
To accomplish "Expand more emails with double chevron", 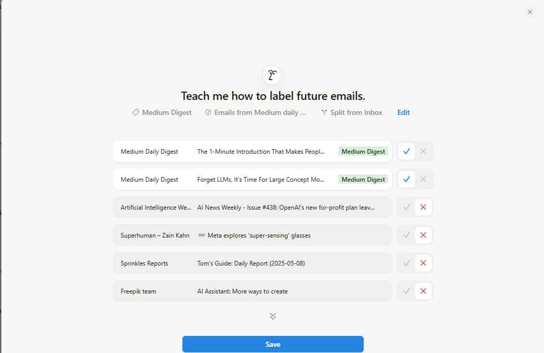I will click(273, 316).
